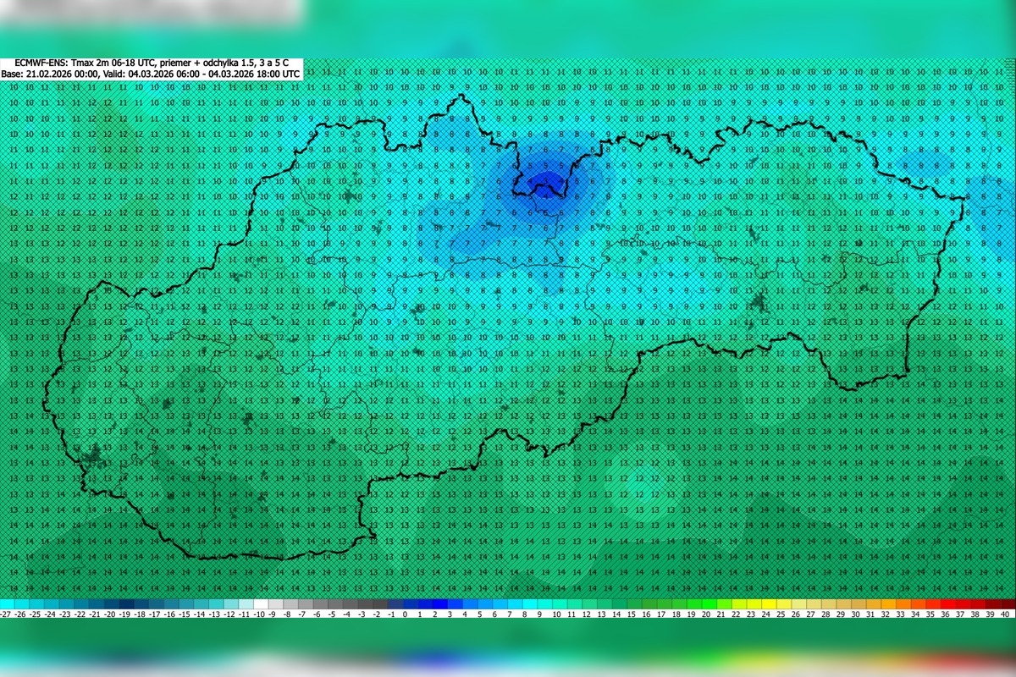Click the easternmost point of the map boundary

pyautogui.click(x=965, y=199)
